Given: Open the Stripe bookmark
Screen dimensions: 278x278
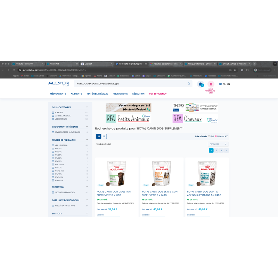Looking at the screenshot, I should tap(147, 76).
